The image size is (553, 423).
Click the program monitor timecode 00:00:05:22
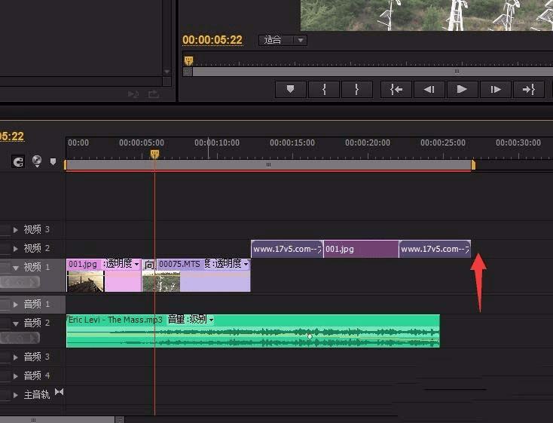212,40
